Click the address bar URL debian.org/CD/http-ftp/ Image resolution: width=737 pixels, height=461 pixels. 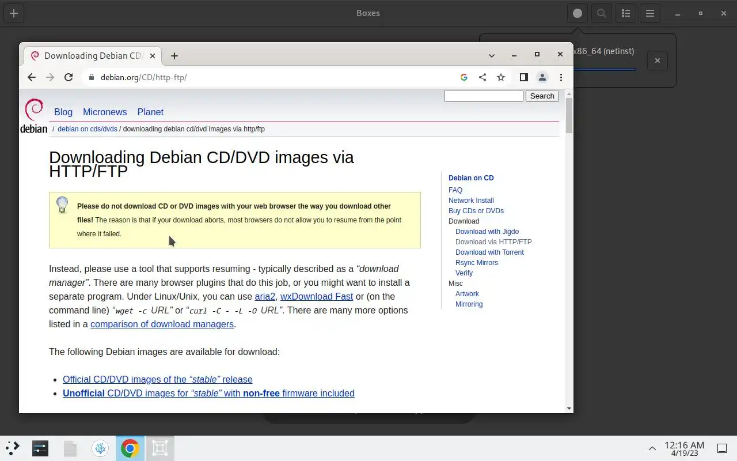(x=144, y=77)
